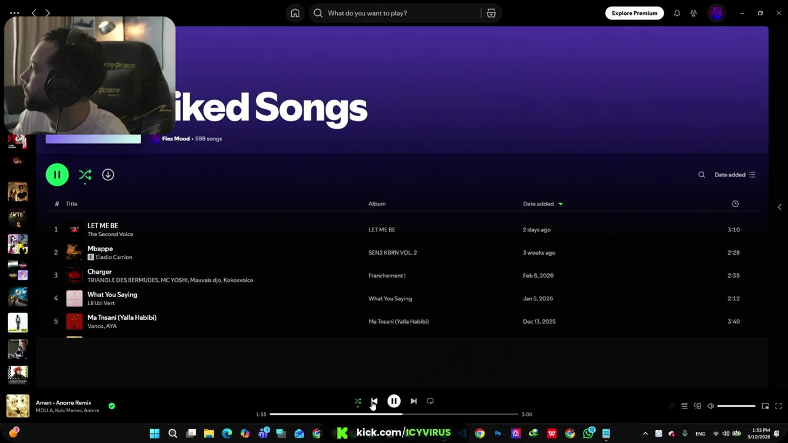Open the miniplayer
Screen dimensions: 788x443
[x=765, y=406]
